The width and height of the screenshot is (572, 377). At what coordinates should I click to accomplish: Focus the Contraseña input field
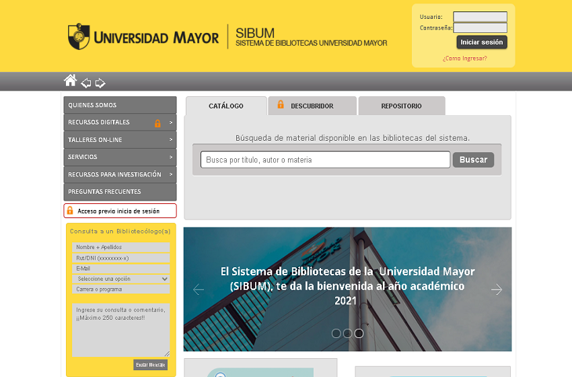(480, 28)
